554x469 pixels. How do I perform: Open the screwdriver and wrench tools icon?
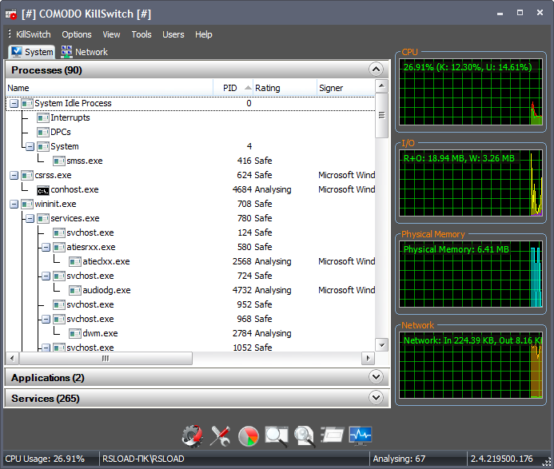pos(221,435)
